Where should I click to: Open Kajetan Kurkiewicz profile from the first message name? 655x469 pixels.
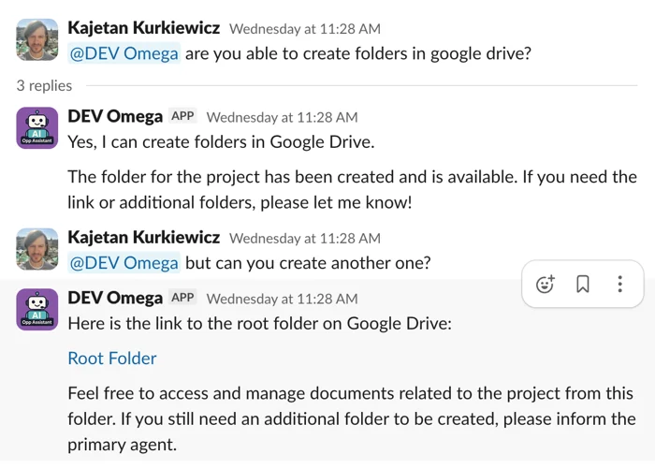point(144,28)
